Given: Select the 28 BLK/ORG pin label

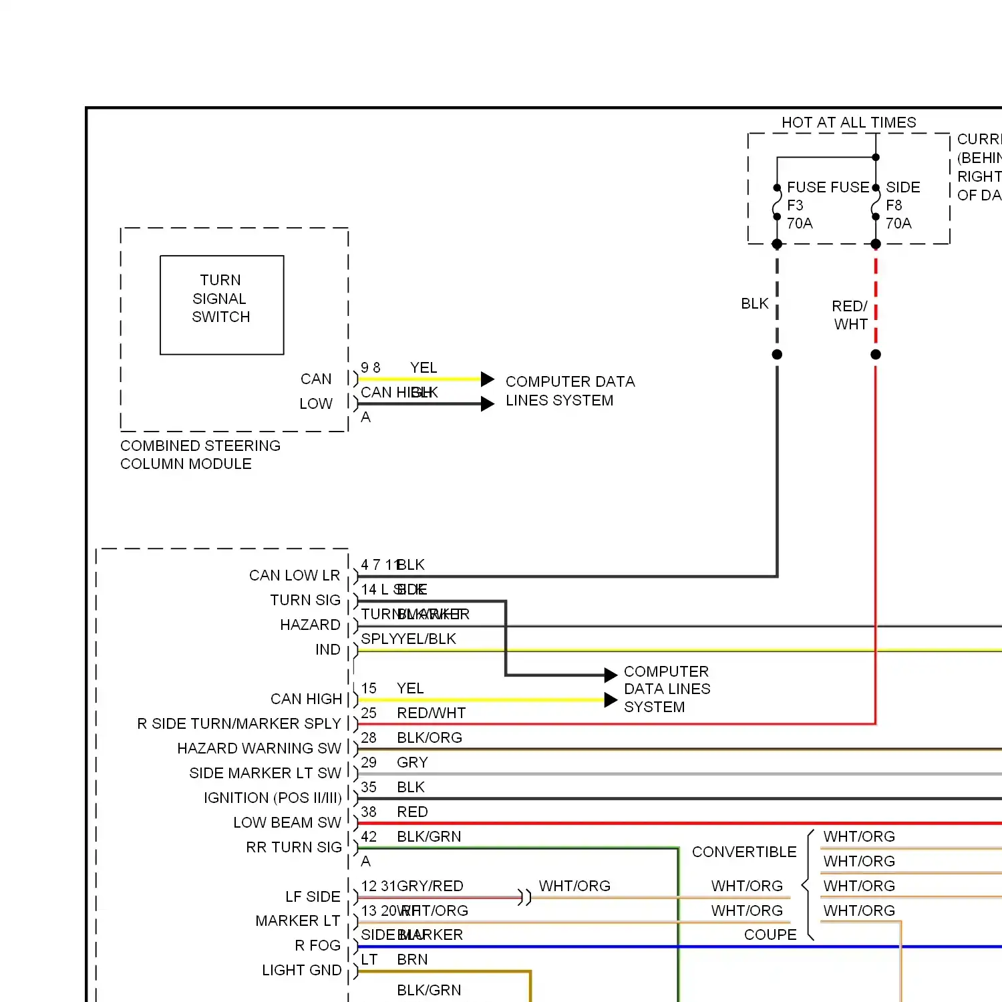Looking at the screenshot, I should pos(411,737).
